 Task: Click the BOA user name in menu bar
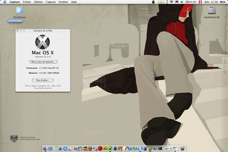[223, 2]
